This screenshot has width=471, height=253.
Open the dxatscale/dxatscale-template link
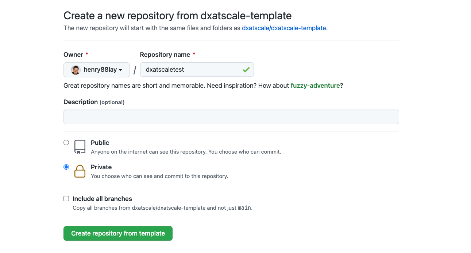(x=284, y=28)
